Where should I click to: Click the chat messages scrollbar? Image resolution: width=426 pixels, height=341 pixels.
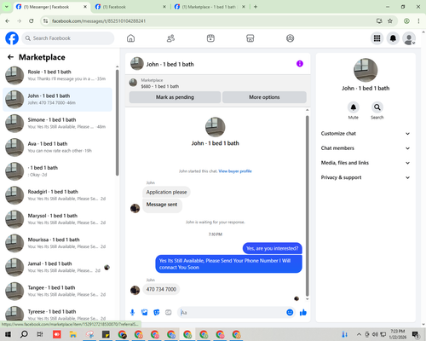(x=307, y=206)
